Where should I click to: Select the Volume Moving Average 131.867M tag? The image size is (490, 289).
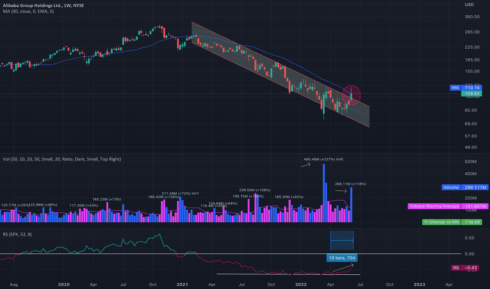coord(448,206)
